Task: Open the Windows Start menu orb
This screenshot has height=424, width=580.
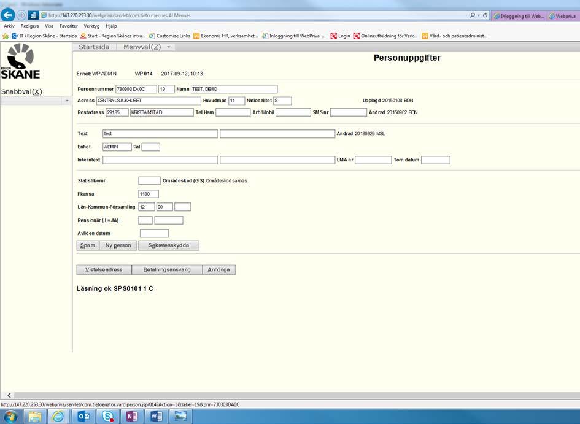Action: click(10, 417)
